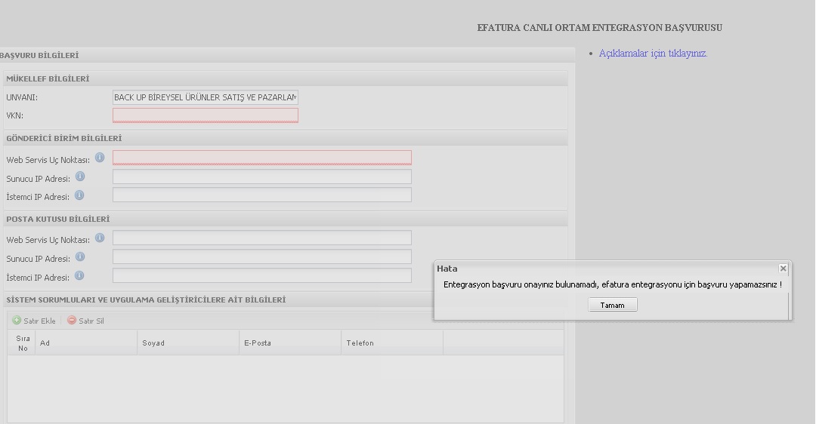Close the Hata error dialog
The image size is (816, 424).
(783, 269)
